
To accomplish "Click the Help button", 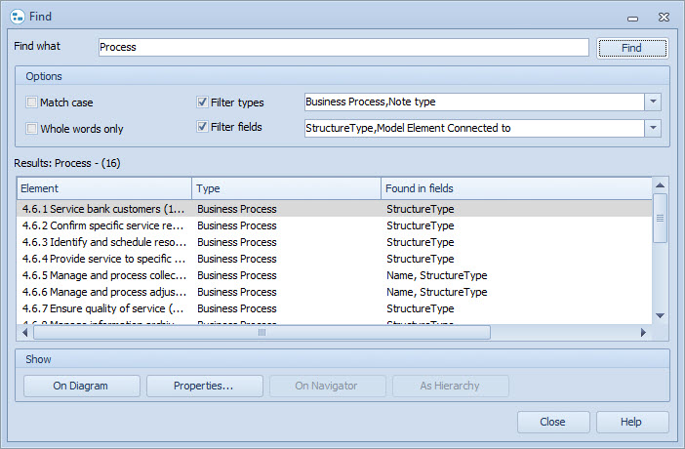I will pyautogui.click(x=631, y=423).
